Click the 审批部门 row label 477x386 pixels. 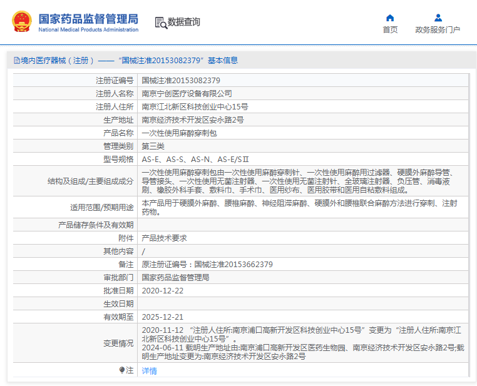click(118, 277)
